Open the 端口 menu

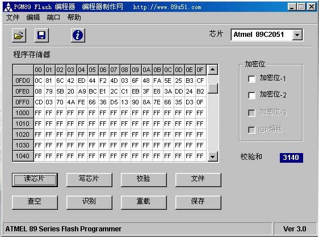click(53, 17)
